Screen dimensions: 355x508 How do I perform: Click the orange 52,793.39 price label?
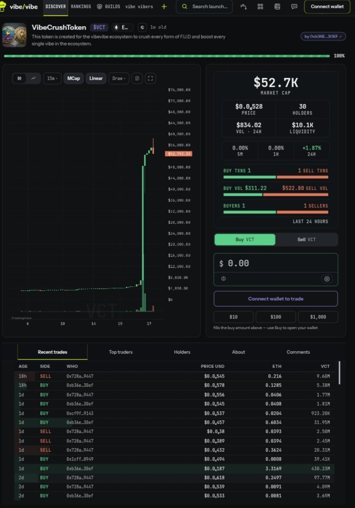[178, 153]
